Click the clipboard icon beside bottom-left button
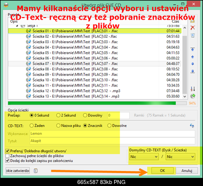Image resolution: width=203 pixels, height=186 pixels. 35,171
